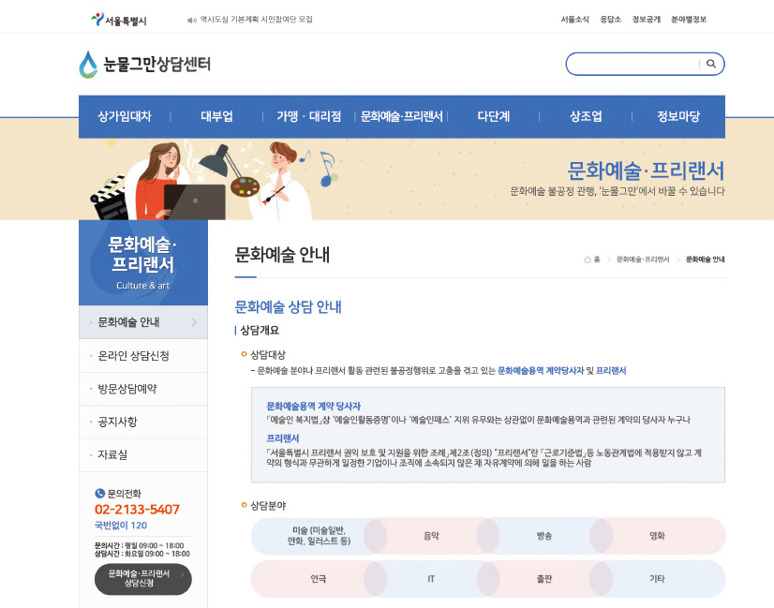The height and width of the screenshot is (608, 774).
Task: Open the 정보마당 menu
Action: [x=678, y=116]
